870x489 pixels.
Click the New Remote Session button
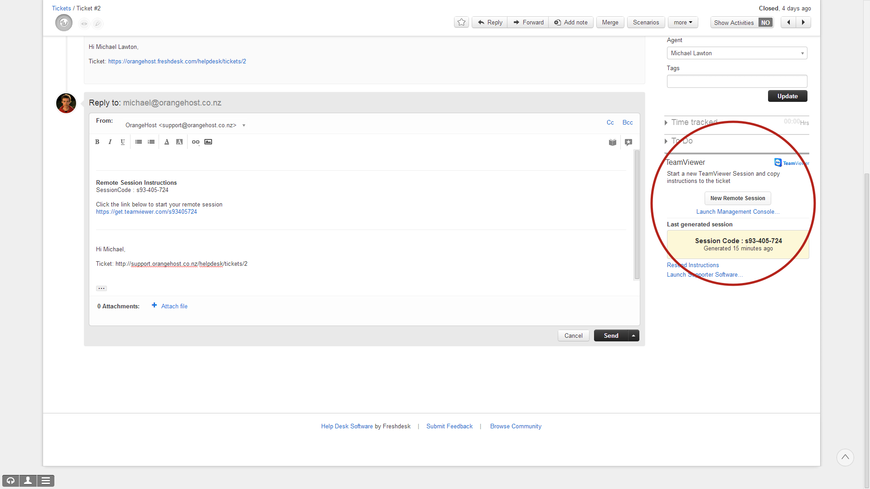coord(738,198)
